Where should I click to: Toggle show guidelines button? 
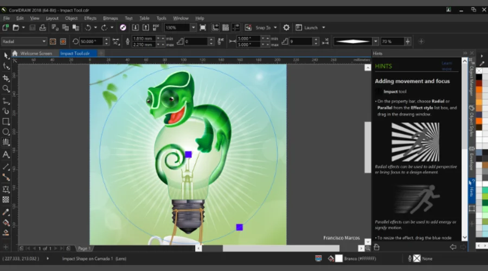coord(236,28)
